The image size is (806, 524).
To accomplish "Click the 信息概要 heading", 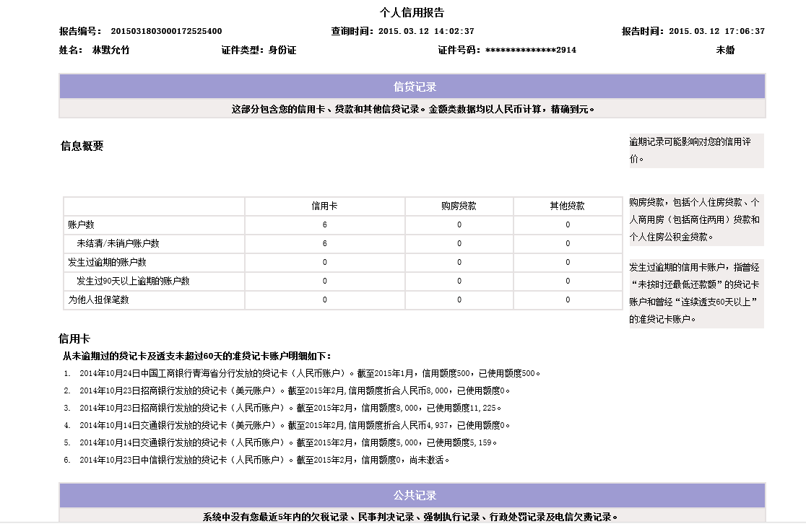I will coord(82,146).
